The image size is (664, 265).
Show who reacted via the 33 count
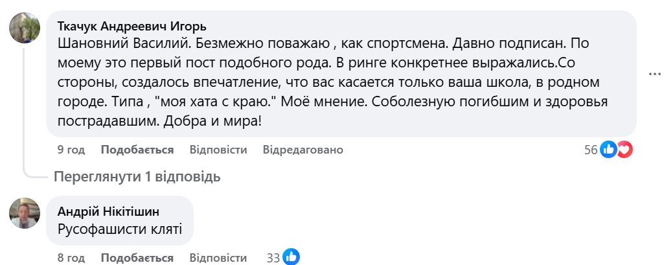(x=273, y=257)
